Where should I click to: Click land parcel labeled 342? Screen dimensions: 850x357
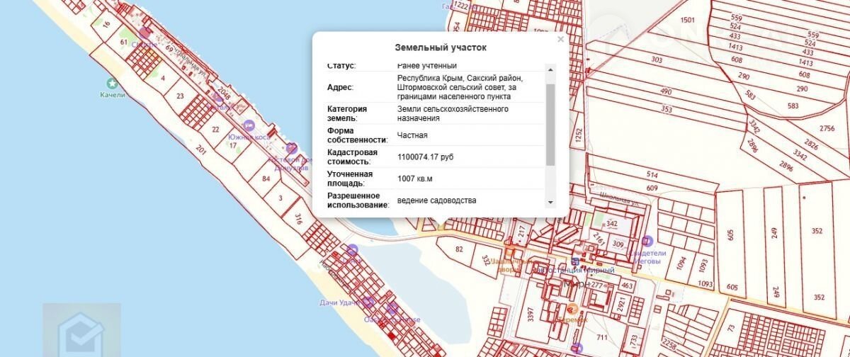612,225
